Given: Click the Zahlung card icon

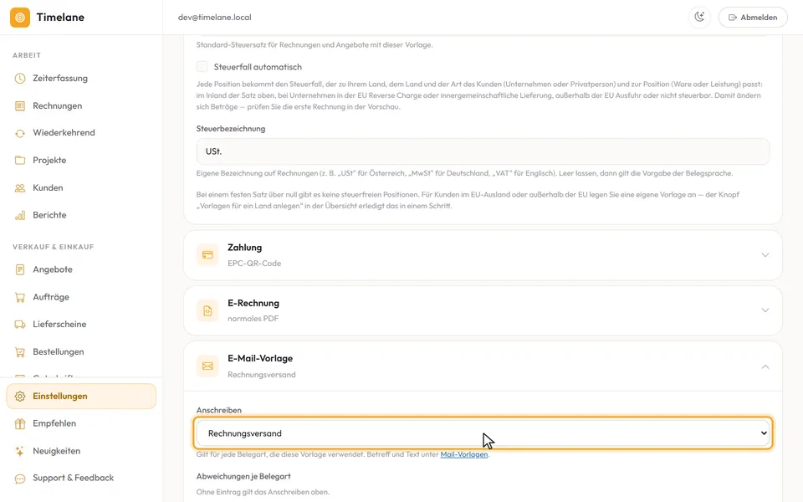Looking at the screenshot, I should tap(207, 254).
